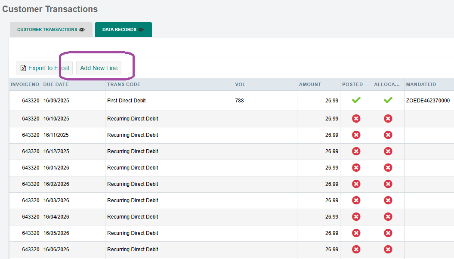Click the Trans Code column header
This screenshot has width=454, height=259.
[124, 84]
